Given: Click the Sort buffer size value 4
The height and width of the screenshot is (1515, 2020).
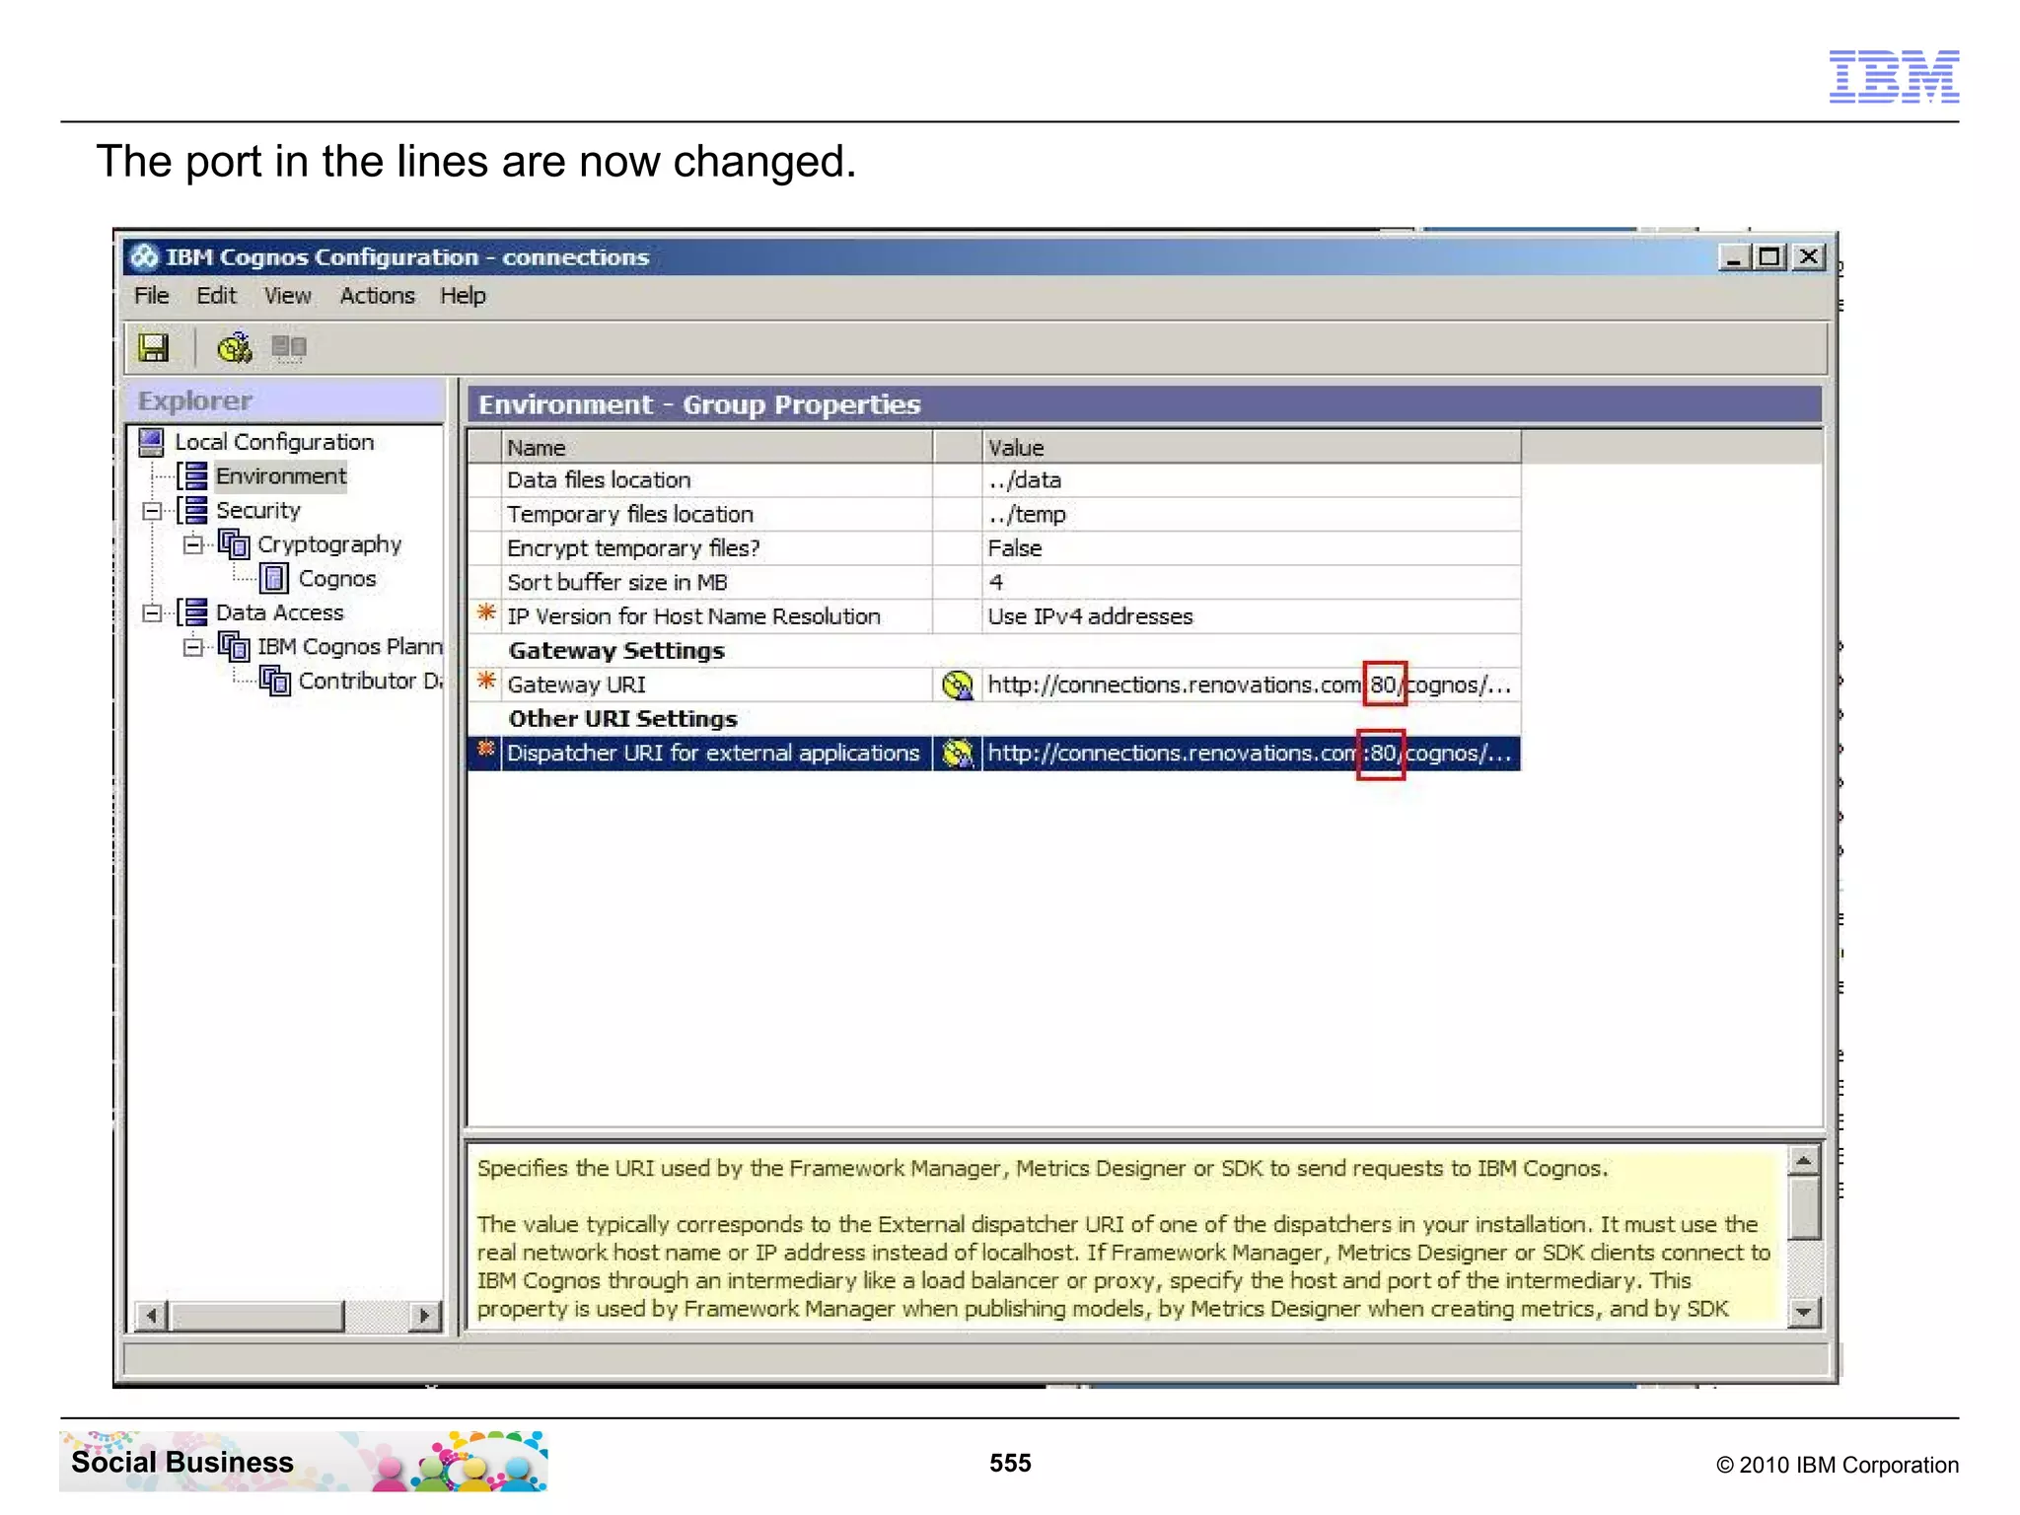Looking at the screenshot, I should tap(1251, 583).
